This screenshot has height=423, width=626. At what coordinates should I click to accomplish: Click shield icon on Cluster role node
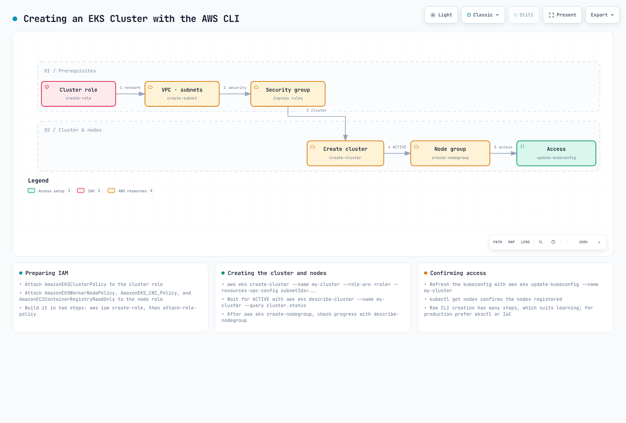(x=47, y=87)
